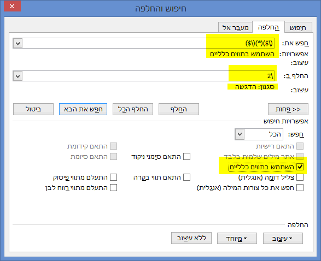Check התעלם מתווי פיסוק option
Viewport: 321px width, 261px height.
pyautogui.click(x=113, y=177)
